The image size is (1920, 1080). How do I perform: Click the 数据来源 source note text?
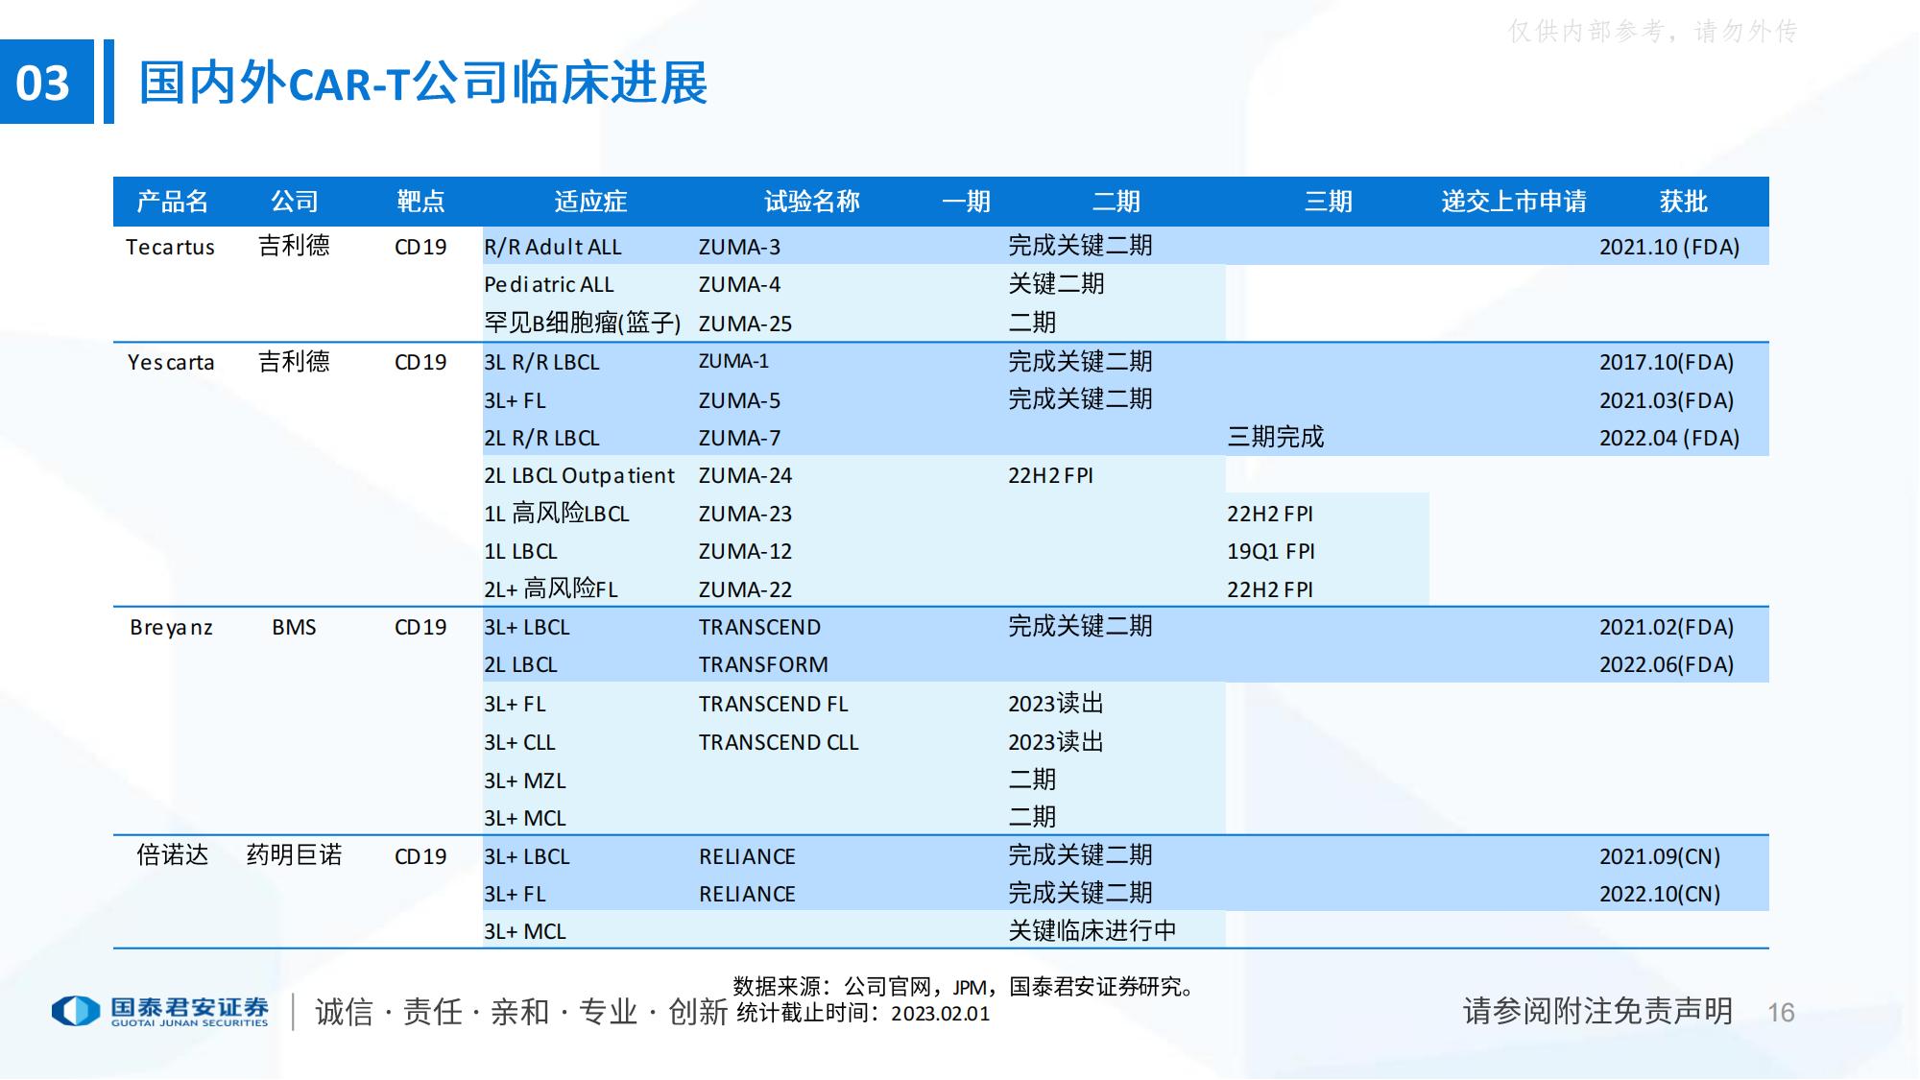(x=963, y=987)
